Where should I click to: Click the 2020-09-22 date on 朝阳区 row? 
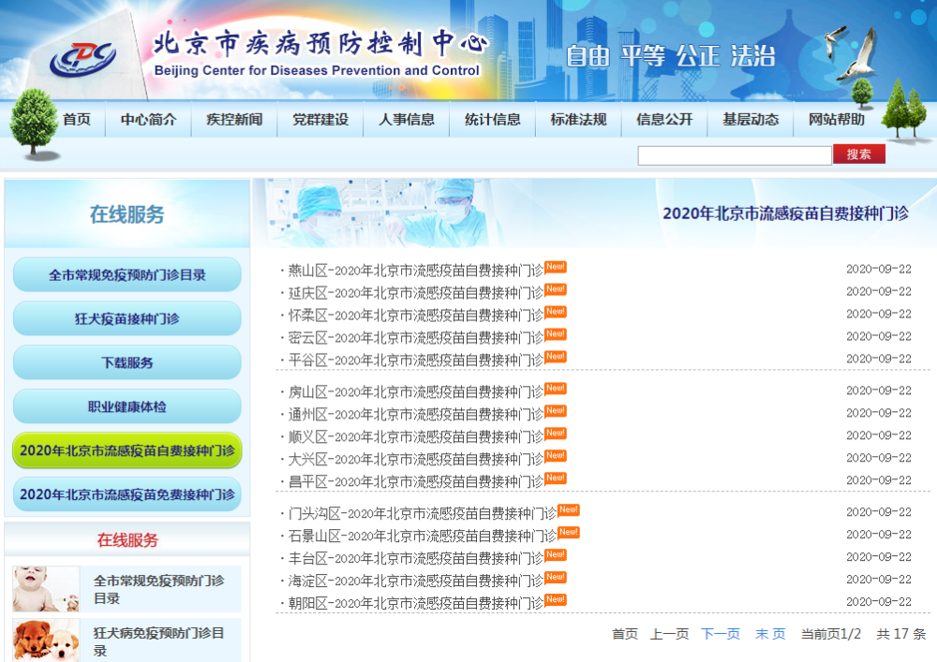click(879, 602)
